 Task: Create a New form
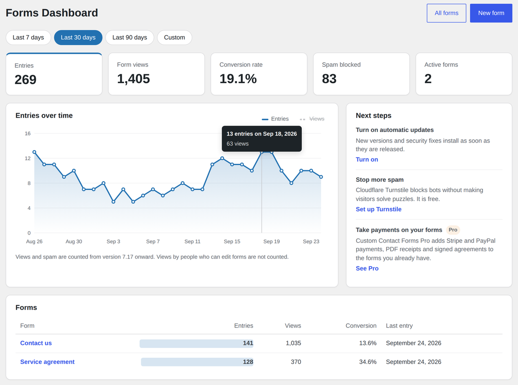491,13
